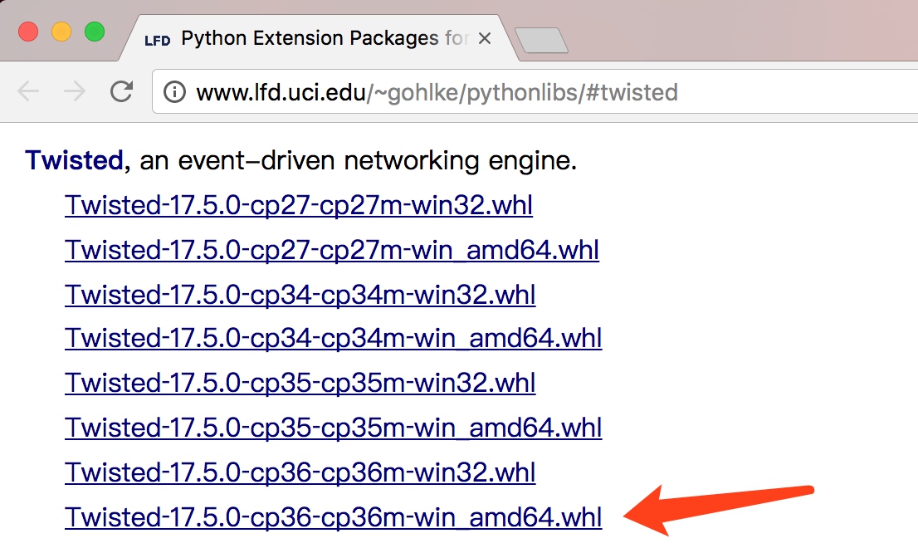
Task: Click the green fullscreen window button
Action: [95, 32]
